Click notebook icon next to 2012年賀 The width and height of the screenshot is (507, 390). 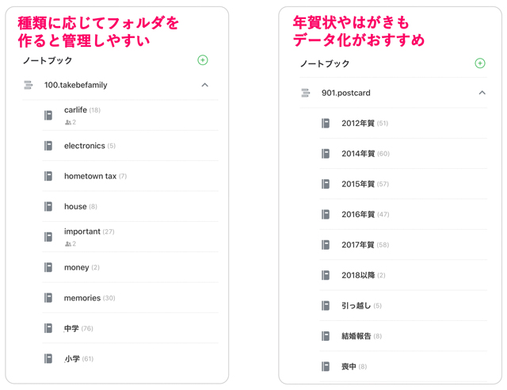tap(326, 124)
